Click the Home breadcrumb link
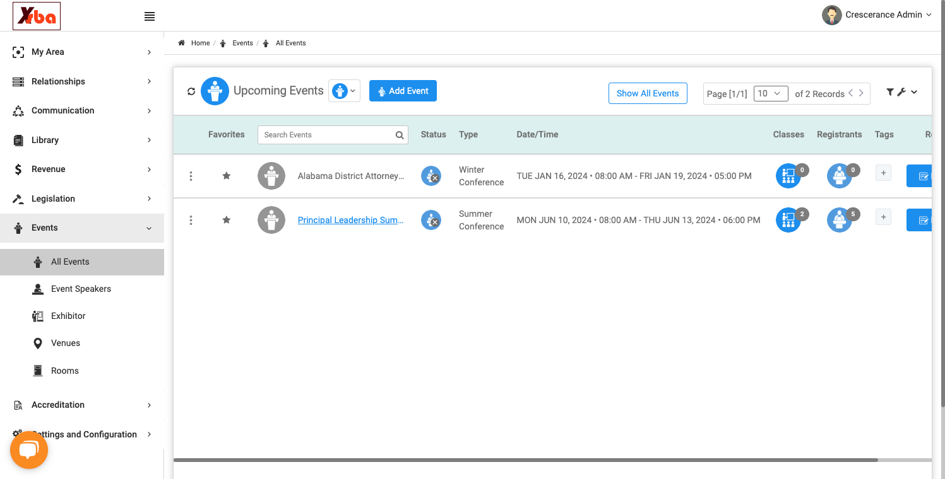 point(200,43)
